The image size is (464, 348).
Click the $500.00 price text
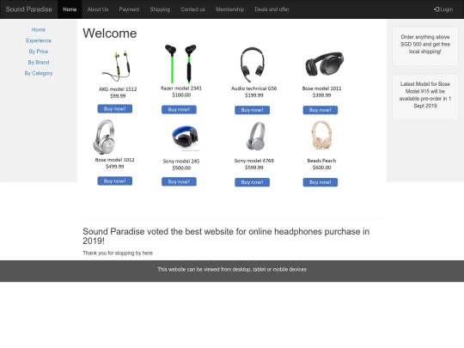point(181,168)
